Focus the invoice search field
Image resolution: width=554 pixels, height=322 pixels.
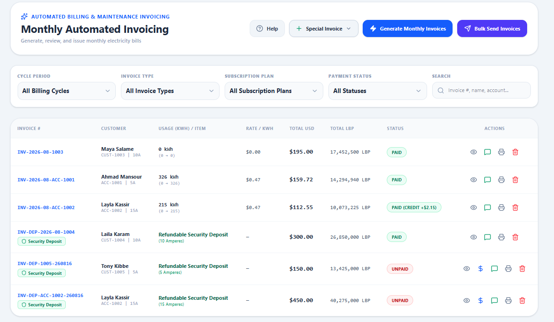tap(481, 90)
